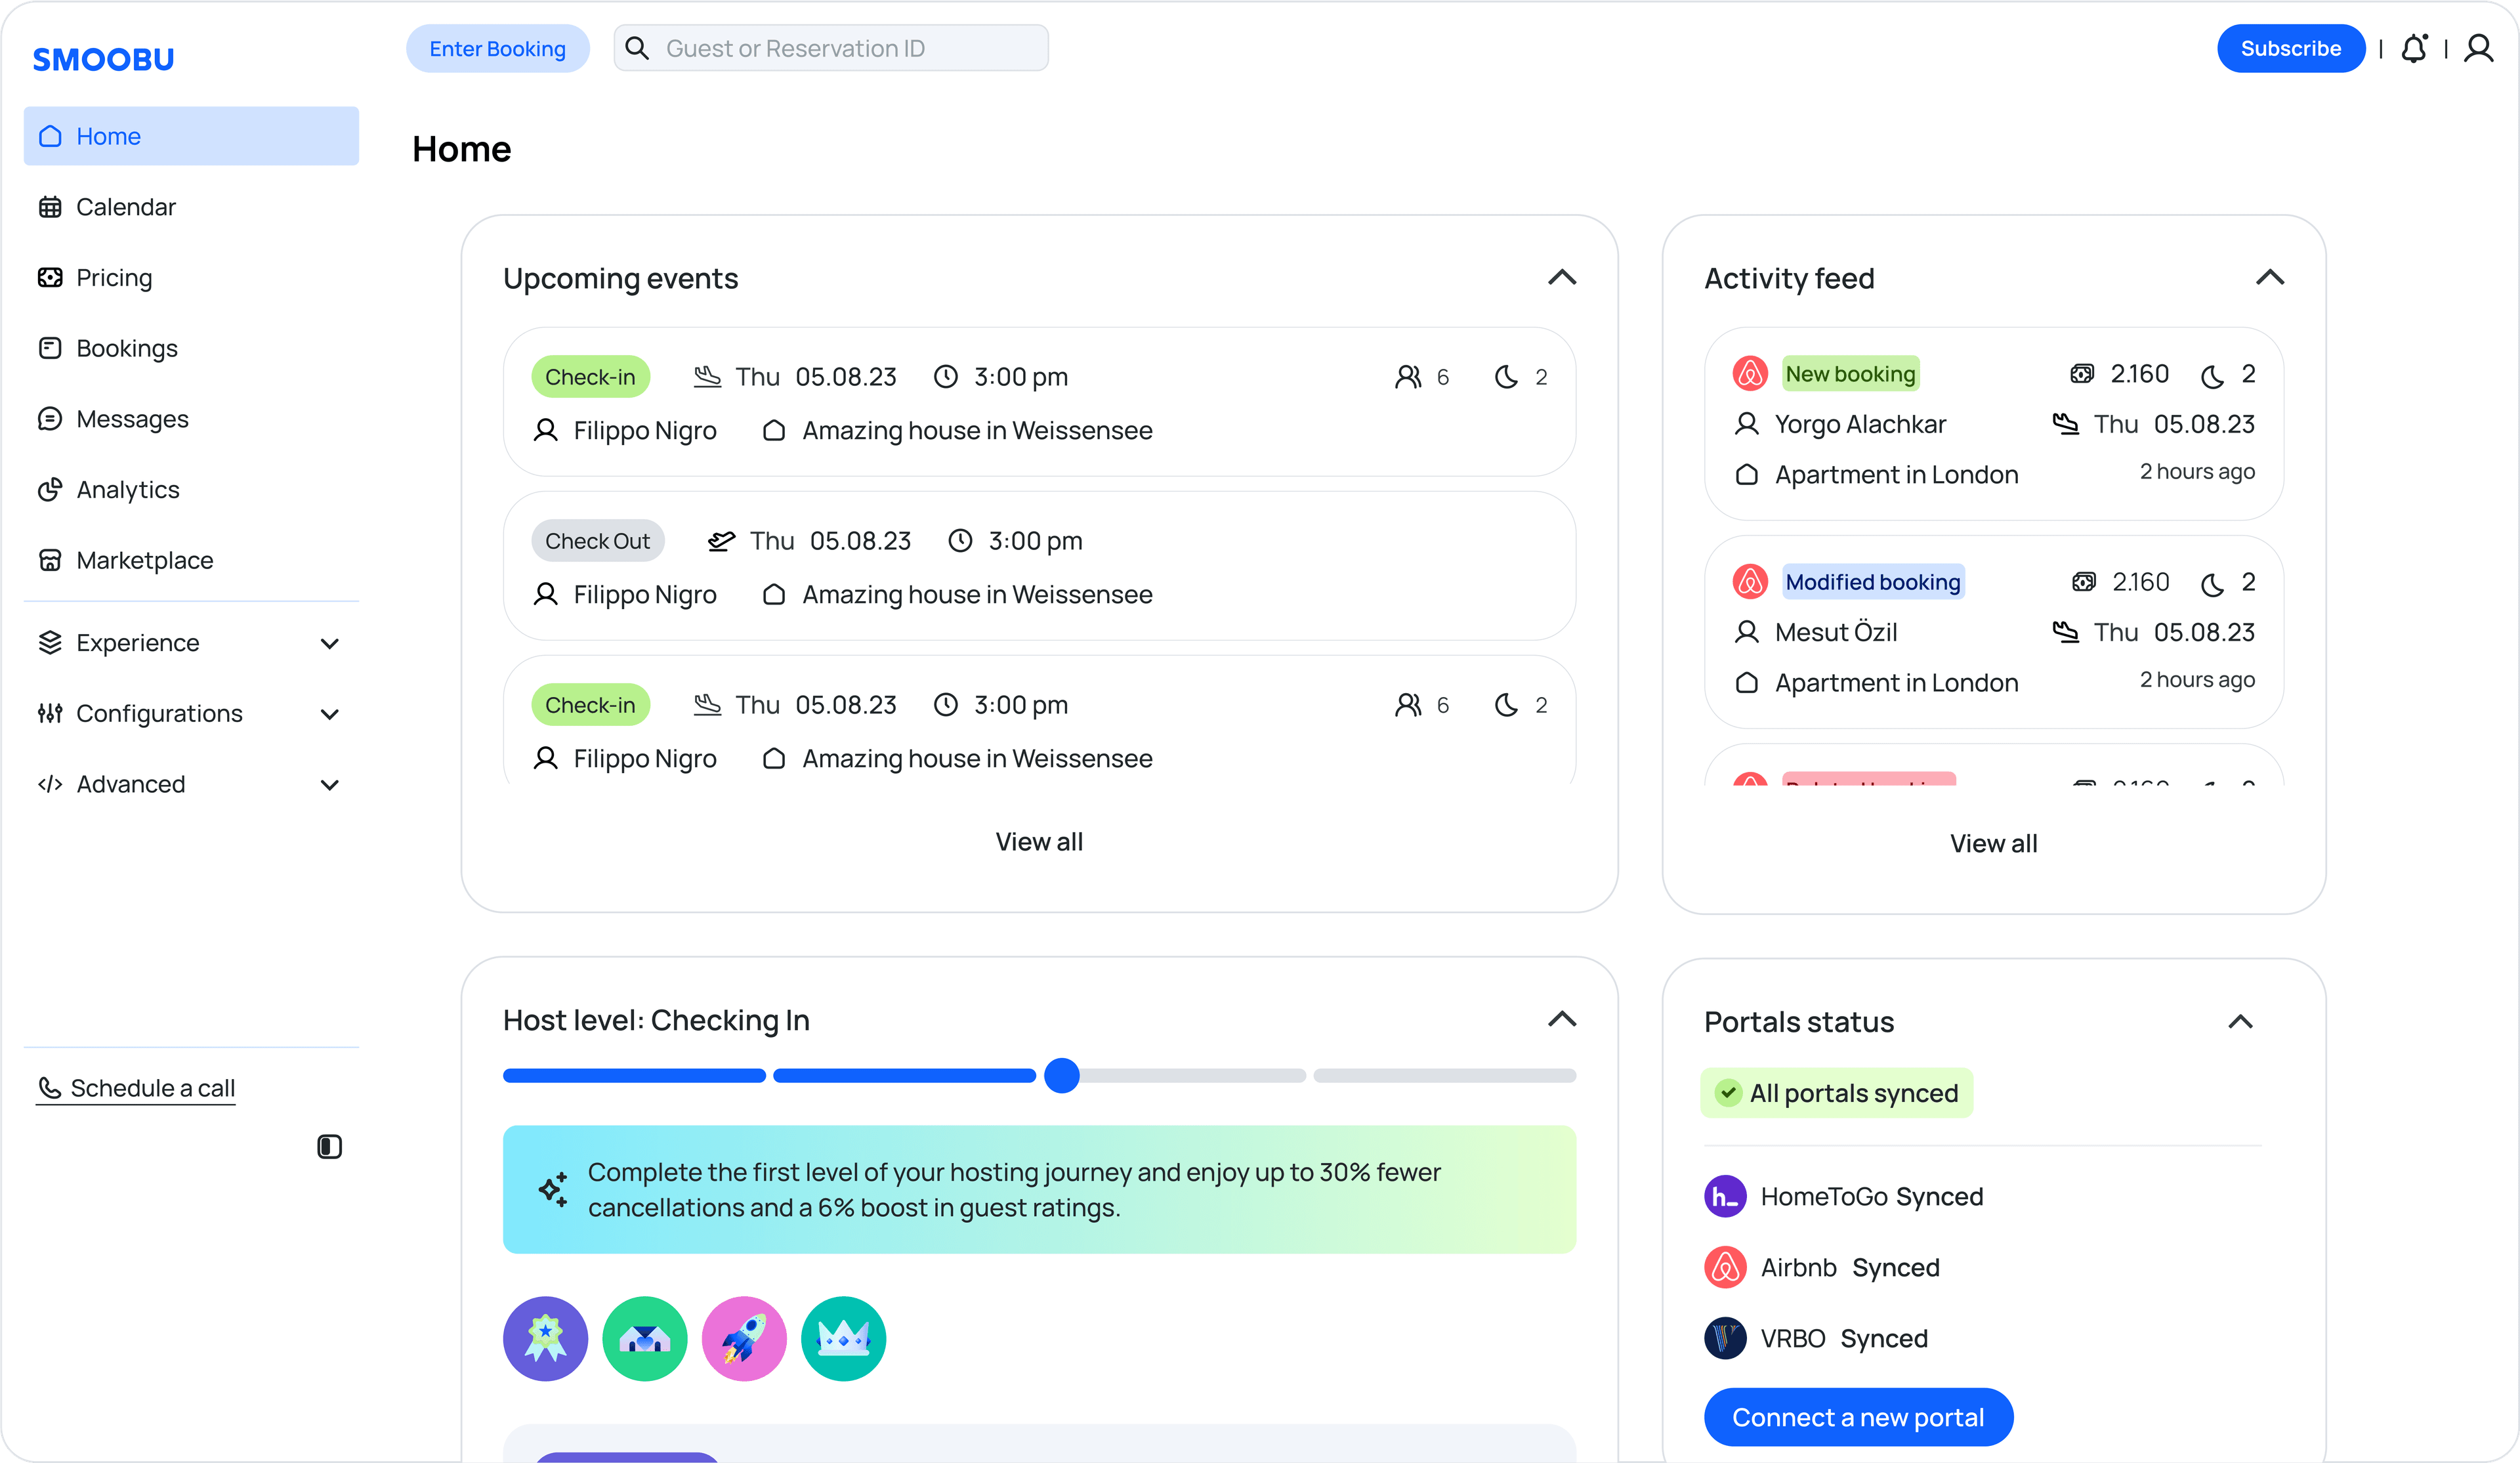
Task: Collapse the Portals status panel
Action: (x=2240, y=1021)
